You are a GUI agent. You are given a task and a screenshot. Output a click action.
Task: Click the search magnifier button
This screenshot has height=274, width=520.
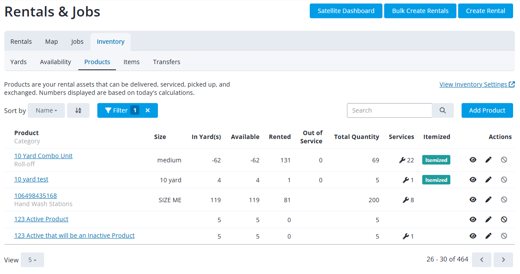click(443, 110)
